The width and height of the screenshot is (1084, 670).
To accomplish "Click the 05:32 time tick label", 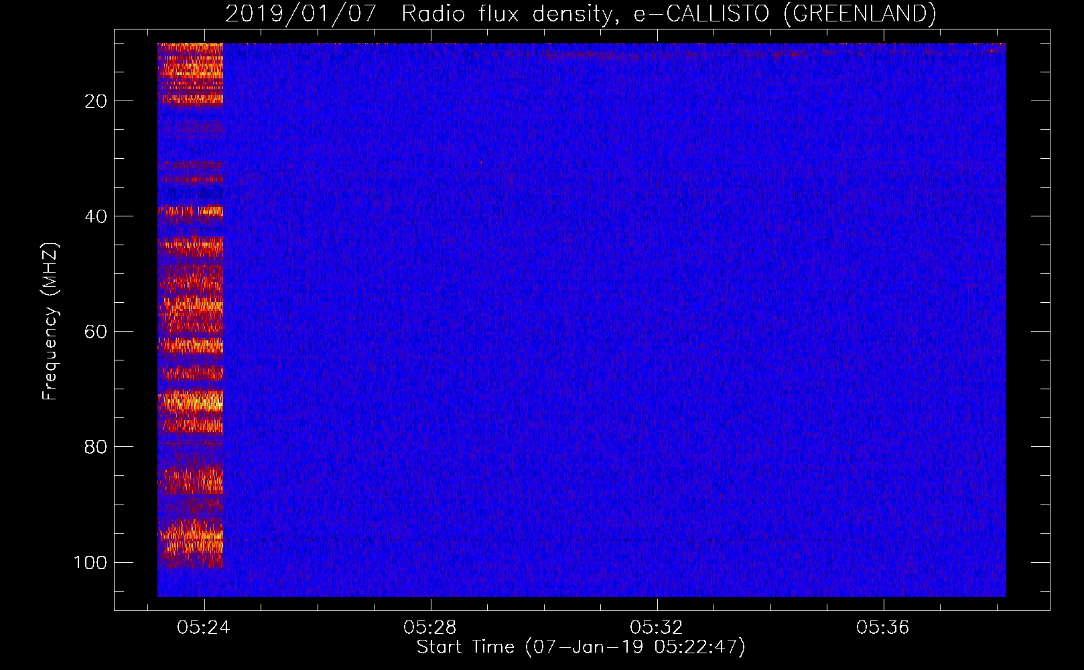I will [x=656, y=627].
